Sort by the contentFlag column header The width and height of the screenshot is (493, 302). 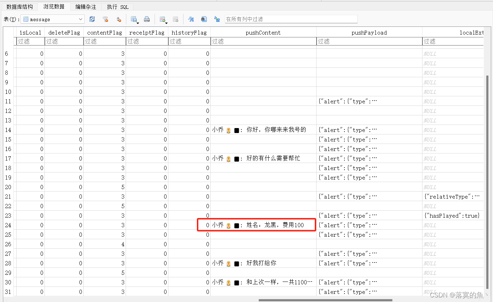[105, 32]
